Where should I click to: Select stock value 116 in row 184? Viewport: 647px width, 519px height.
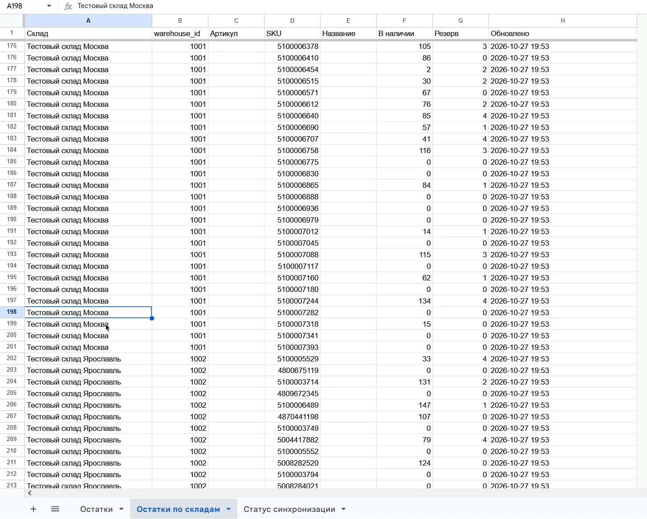[404, 150]
